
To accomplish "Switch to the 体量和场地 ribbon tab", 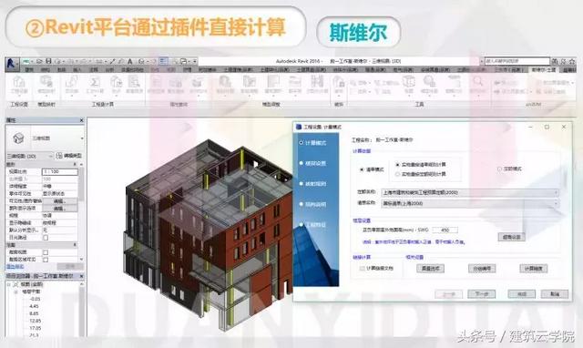I will coord(132,69).
